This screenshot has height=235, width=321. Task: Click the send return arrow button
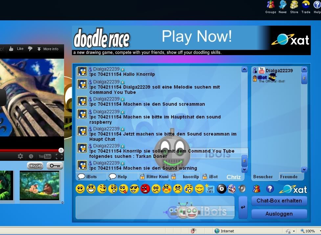(x=243, y=207)
